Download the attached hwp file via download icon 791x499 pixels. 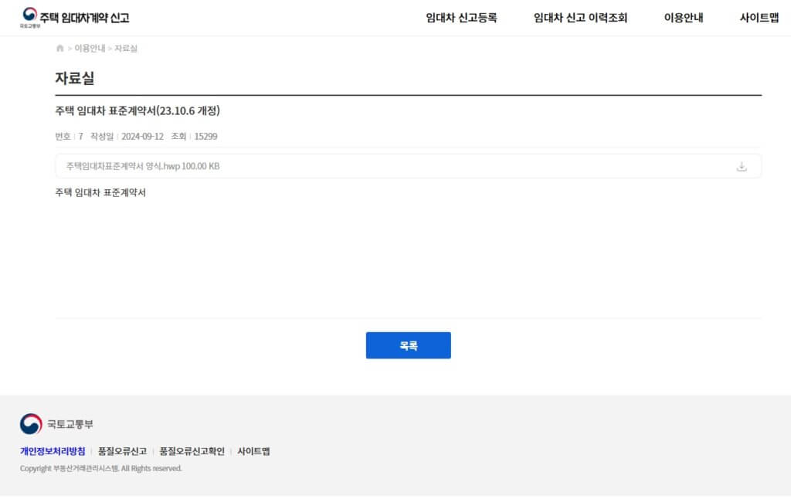point(742,166)
